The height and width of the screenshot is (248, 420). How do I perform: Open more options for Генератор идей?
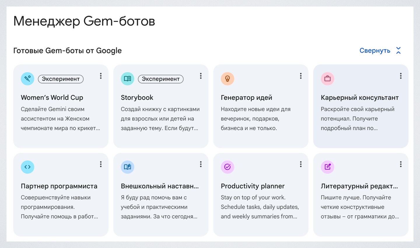point(301,76)
